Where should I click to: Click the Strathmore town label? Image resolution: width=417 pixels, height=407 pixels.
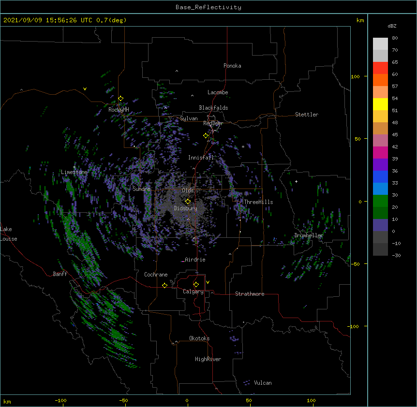[x=250, y=294]
